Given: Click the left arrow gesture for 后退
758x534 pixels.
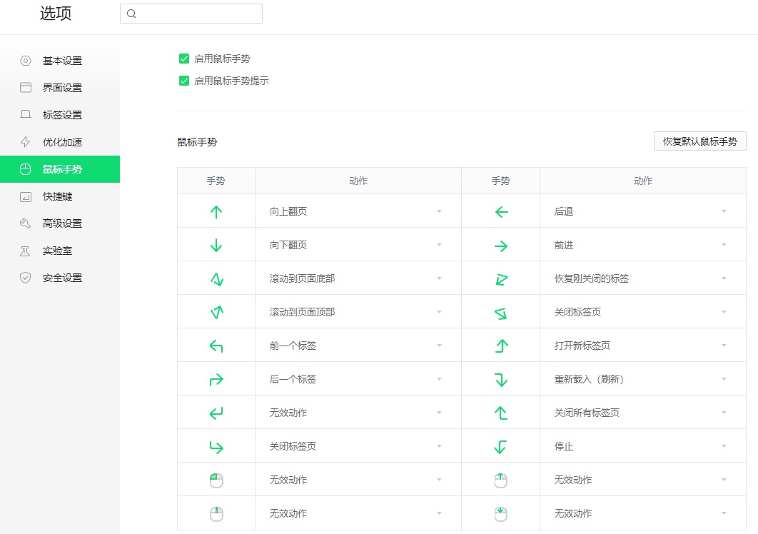Looking at the screenshot, I should pyautogui.click(x=501, y=211).
